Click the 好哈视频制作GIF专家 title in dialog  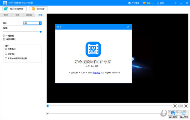tap(92, 62)
